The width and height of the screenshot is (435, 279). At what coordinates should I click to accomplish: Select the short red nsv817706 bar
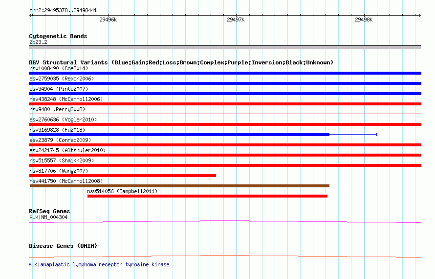[122, 176]
